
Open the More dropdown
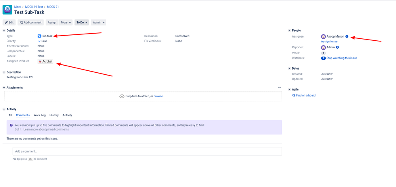point(66,23)
